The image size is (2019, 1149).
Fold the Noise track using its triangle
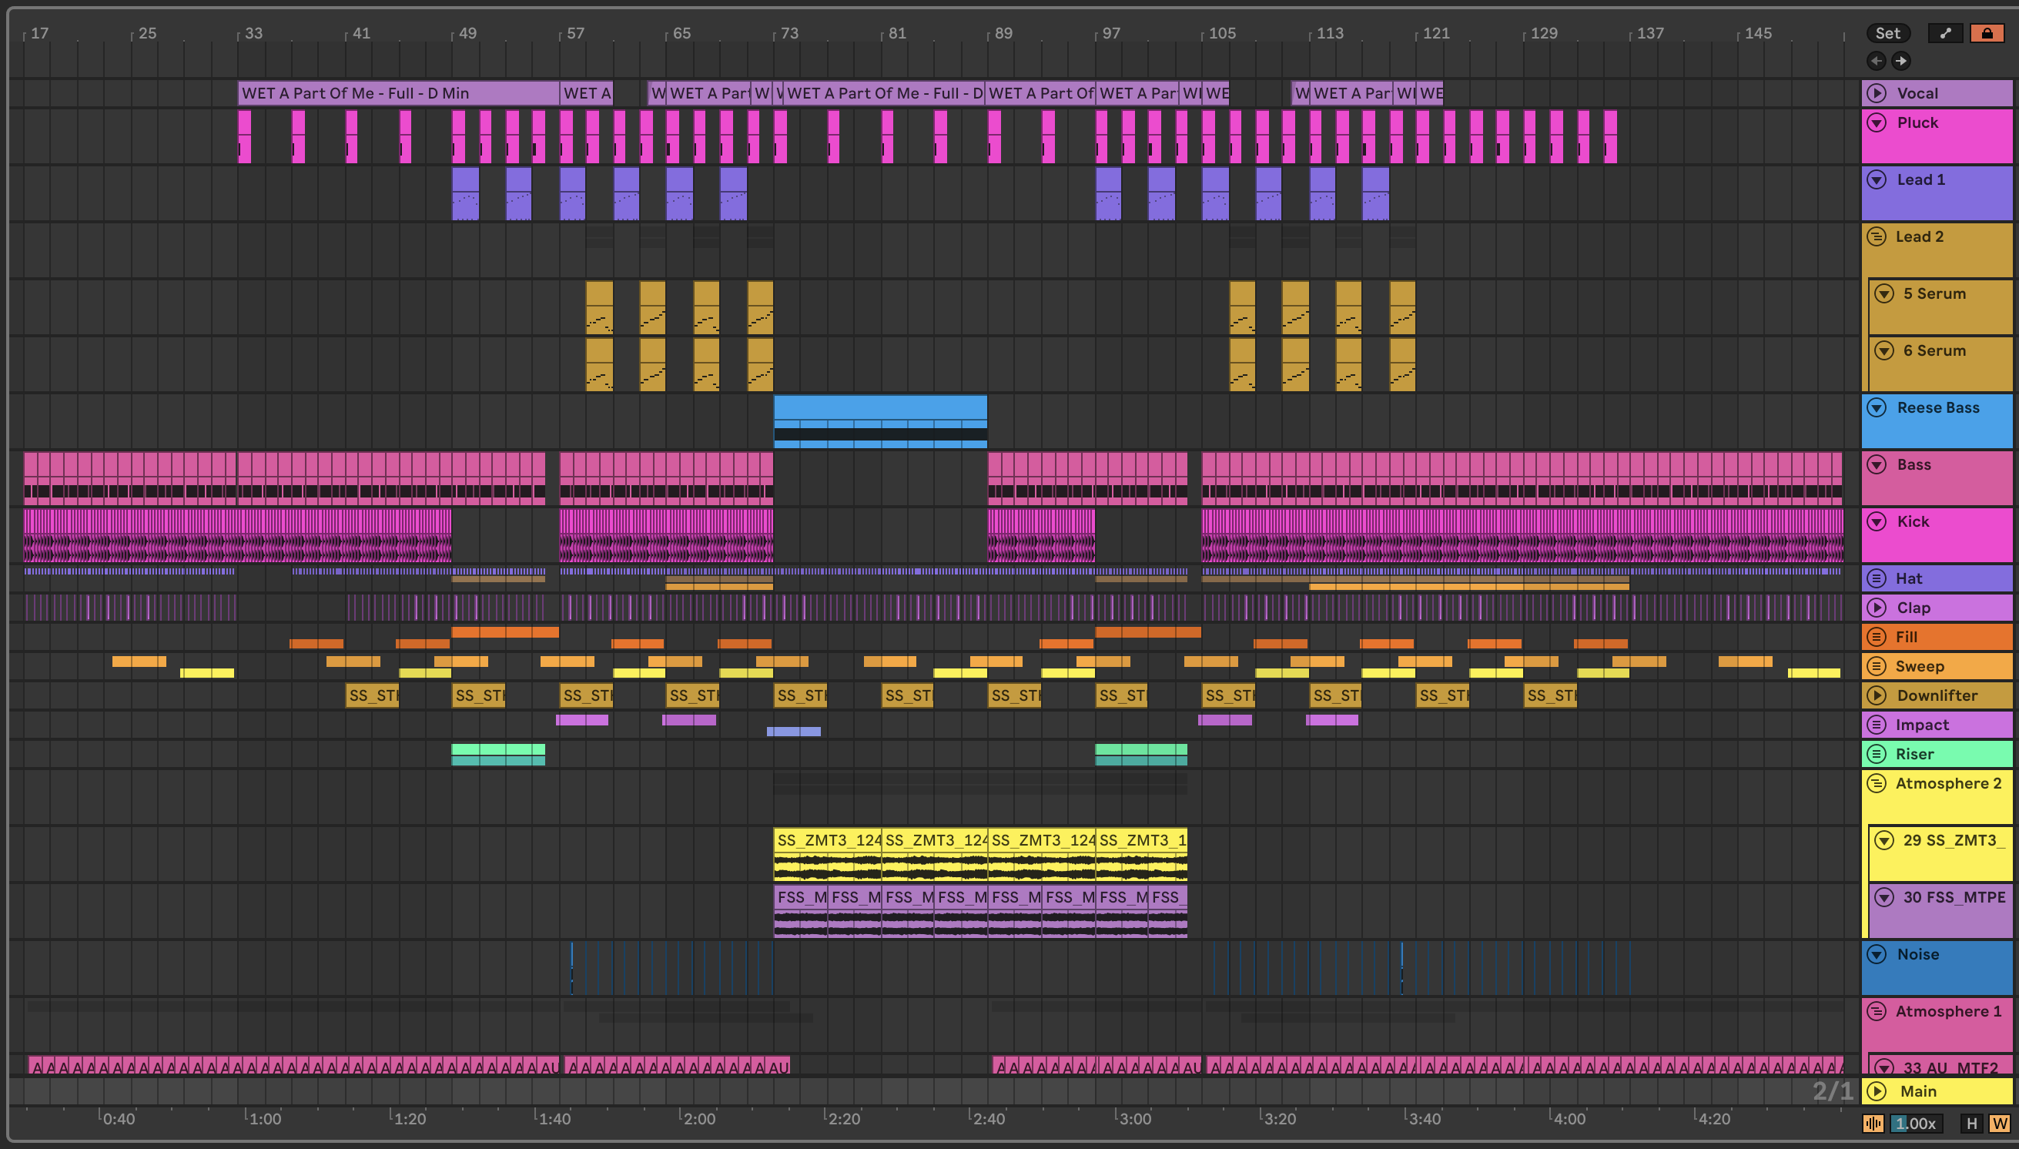point(1877,954)
